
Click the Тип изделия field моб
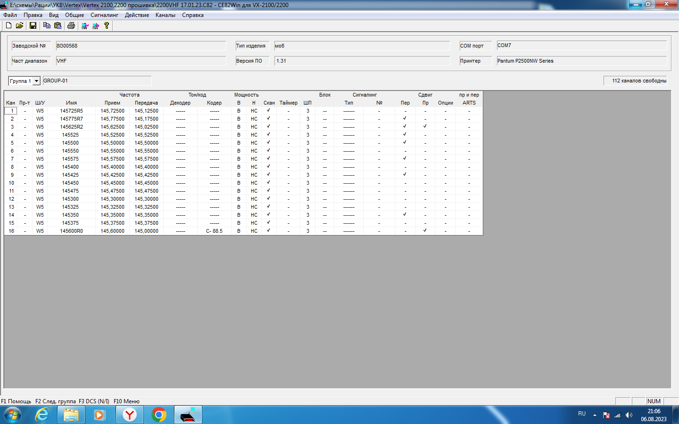[362, 46]
